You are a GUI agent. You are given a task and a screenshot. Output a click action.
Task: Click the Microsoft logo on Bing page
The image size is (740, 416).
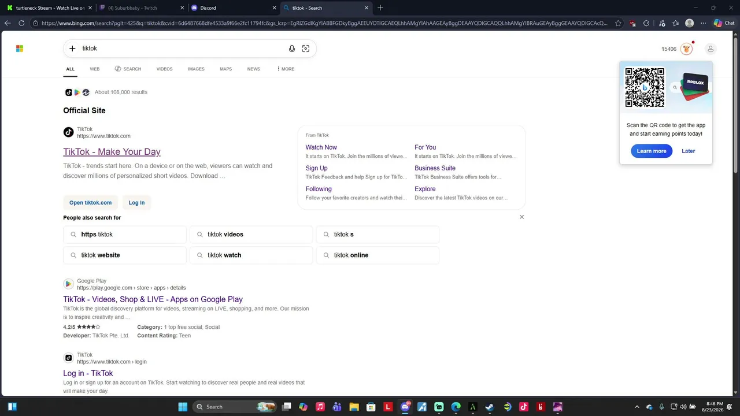(x=20, y=49)
